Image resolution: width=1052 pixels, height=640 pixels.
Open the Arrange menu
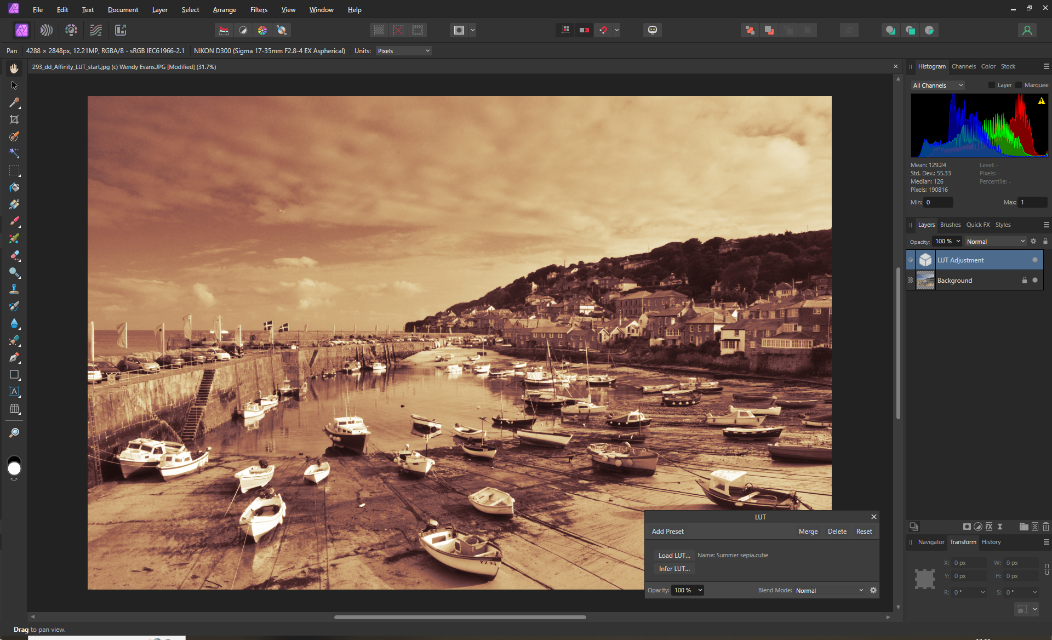[225, 10]
